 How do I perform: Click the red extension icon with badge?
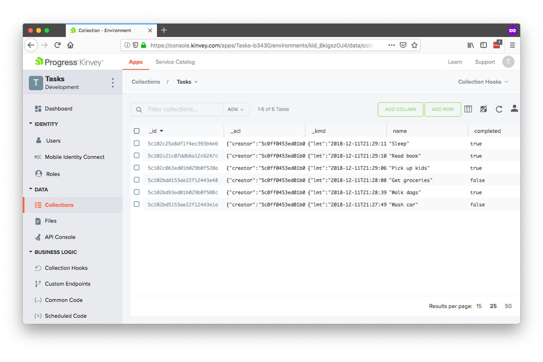click(x=497, y=44)
